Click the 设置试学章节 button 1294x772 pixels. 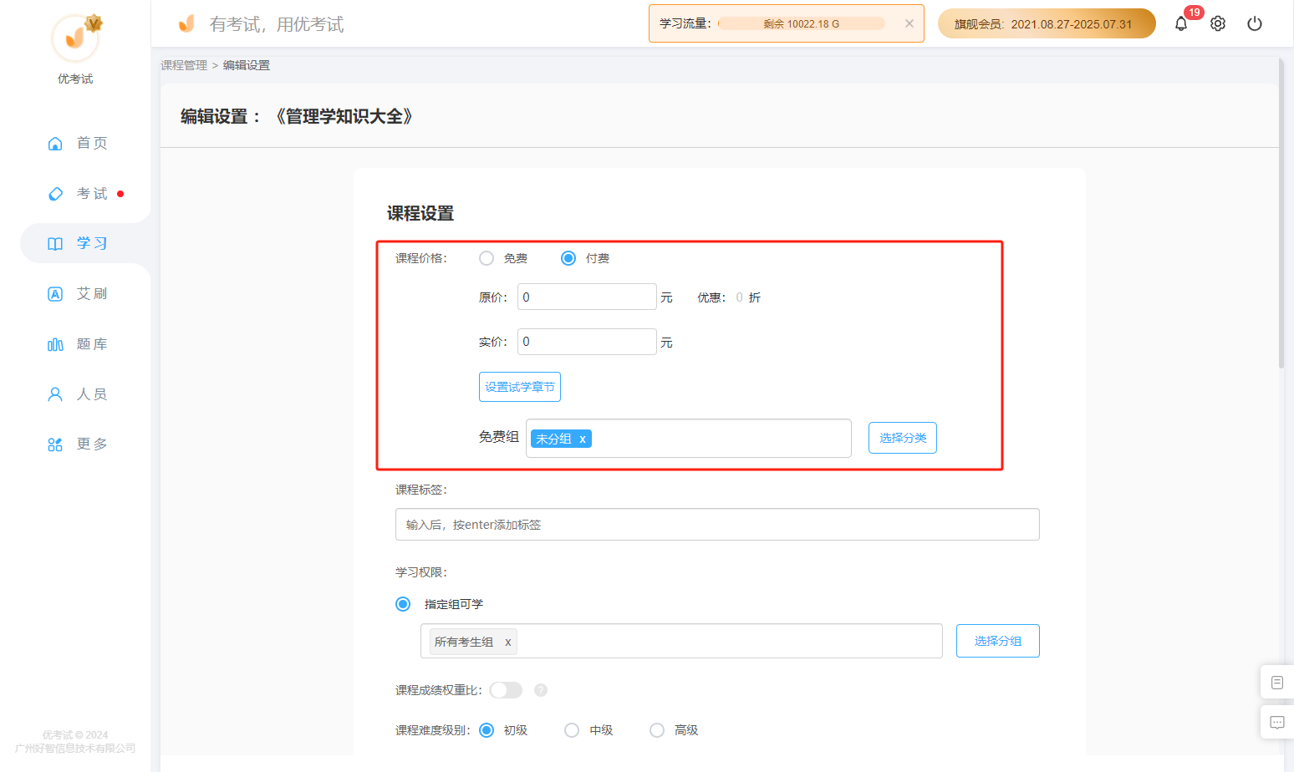[x=520, y=387]
